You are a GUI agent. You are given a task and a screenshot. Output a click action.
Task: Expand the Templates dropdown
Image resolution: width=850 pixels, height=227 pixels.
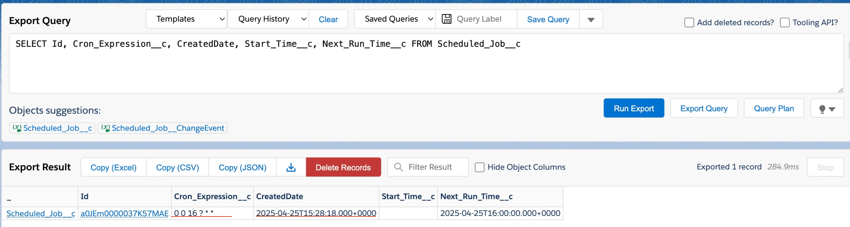187,19
